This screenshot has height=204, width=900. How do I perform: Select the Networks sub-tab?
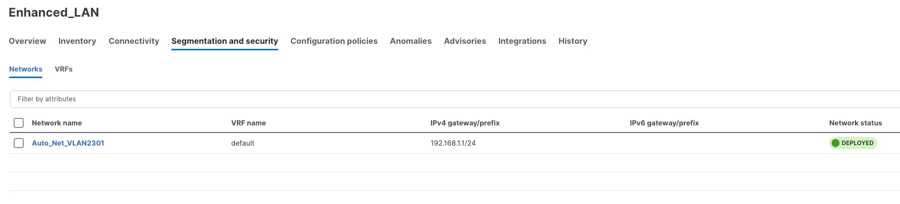click(26, 69)
